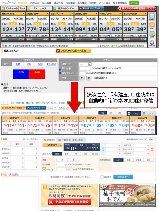Expand EUR/JPY pair dropdown in upper panel
The width and height of the screenshot is (159, 211).
point(48,14)
